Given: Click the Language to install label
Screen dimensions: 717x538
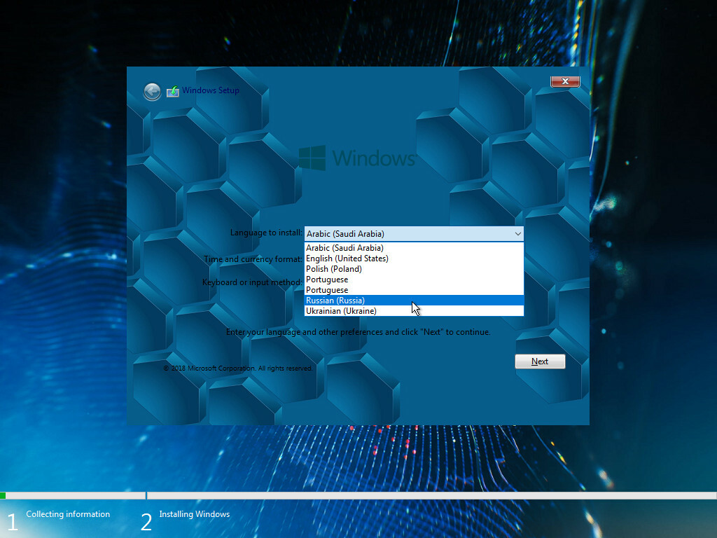Looking at the screenshot, I should pyautogui.click(x=266, y=233).
